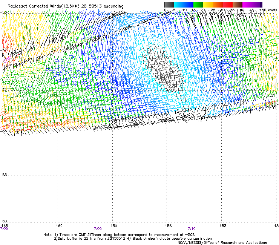Click the -54 latitude axis label
Screen dimensions: 279x245
point(3,90)
